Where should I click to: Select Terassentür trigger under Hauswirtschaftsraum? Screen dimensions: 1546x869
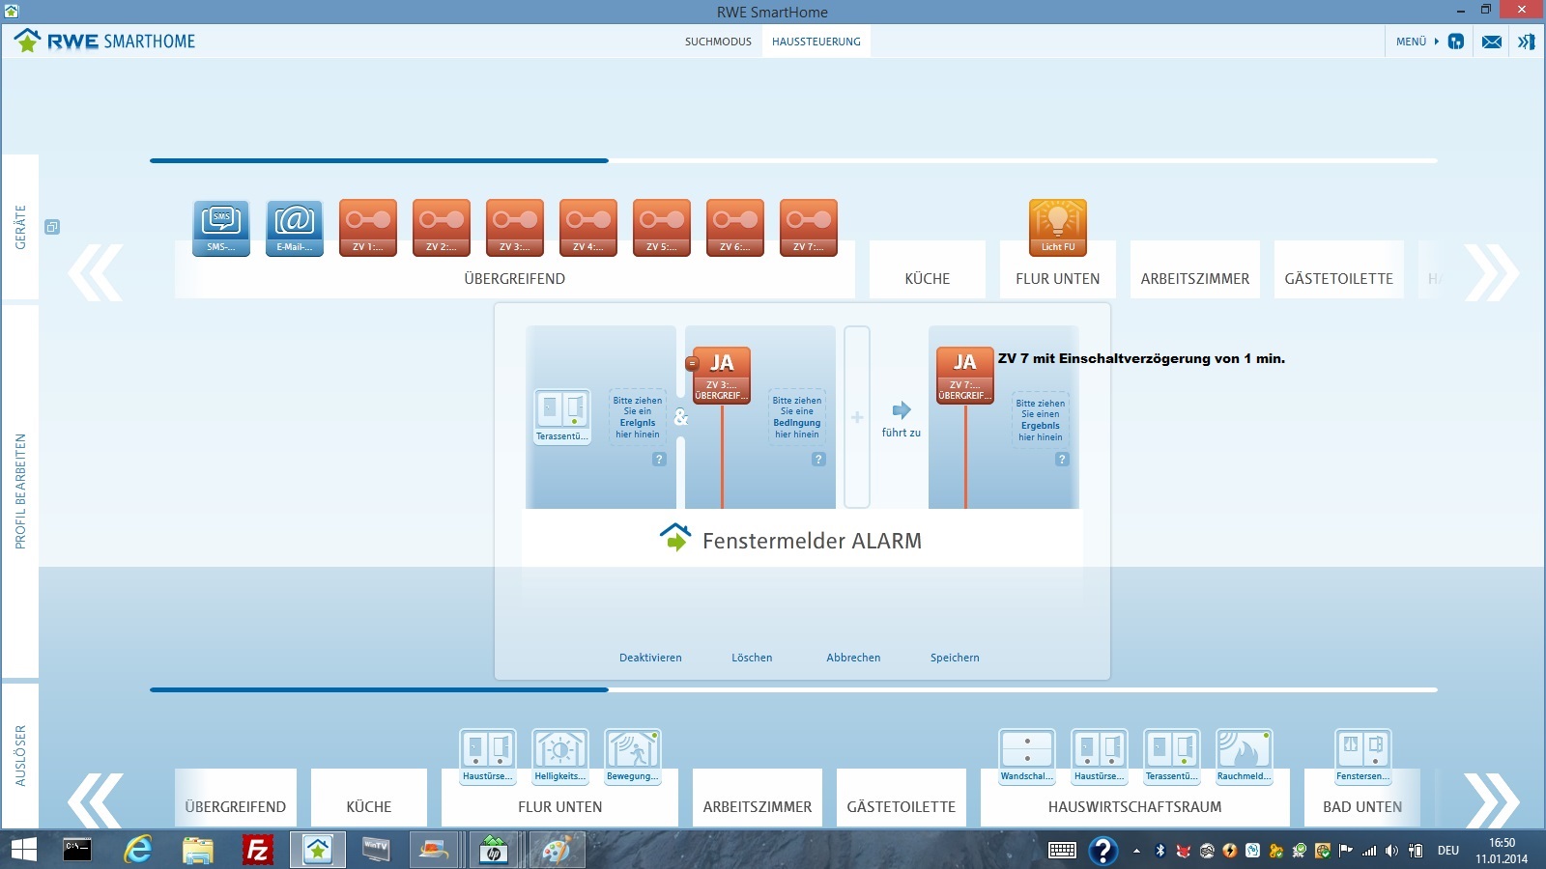(1172, 757)
